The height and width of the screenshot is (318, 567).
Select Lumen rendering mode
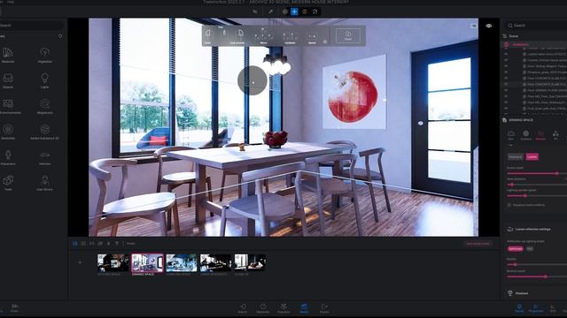pos(532,156)
